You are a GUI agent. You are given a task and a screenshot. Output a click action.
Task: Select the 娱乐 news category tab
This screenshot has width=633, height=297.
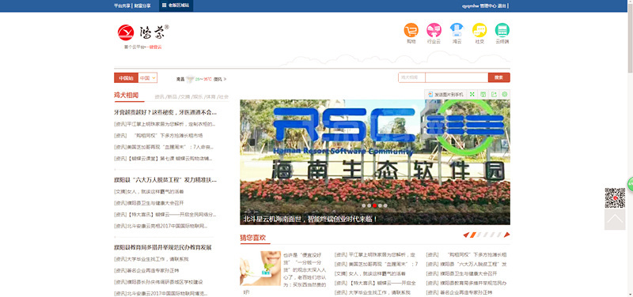click(198, 96)
